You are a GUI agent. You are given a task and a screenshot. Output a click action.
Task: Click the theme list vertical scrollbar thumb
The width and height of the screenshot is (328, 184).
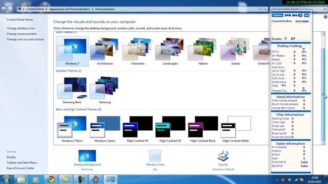[323, 94]
